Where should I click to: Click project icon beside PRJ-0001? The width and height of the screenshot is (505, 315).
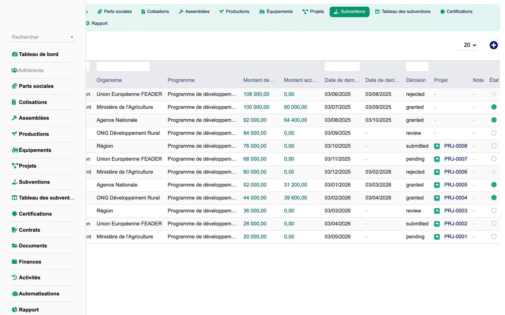437,237
